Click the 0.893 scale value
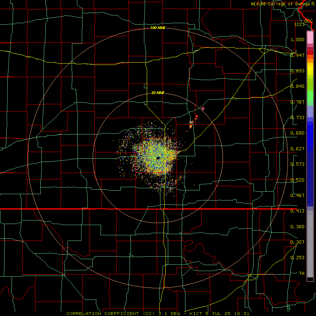This screenshot has height=316, width=316. coord(297,71)
